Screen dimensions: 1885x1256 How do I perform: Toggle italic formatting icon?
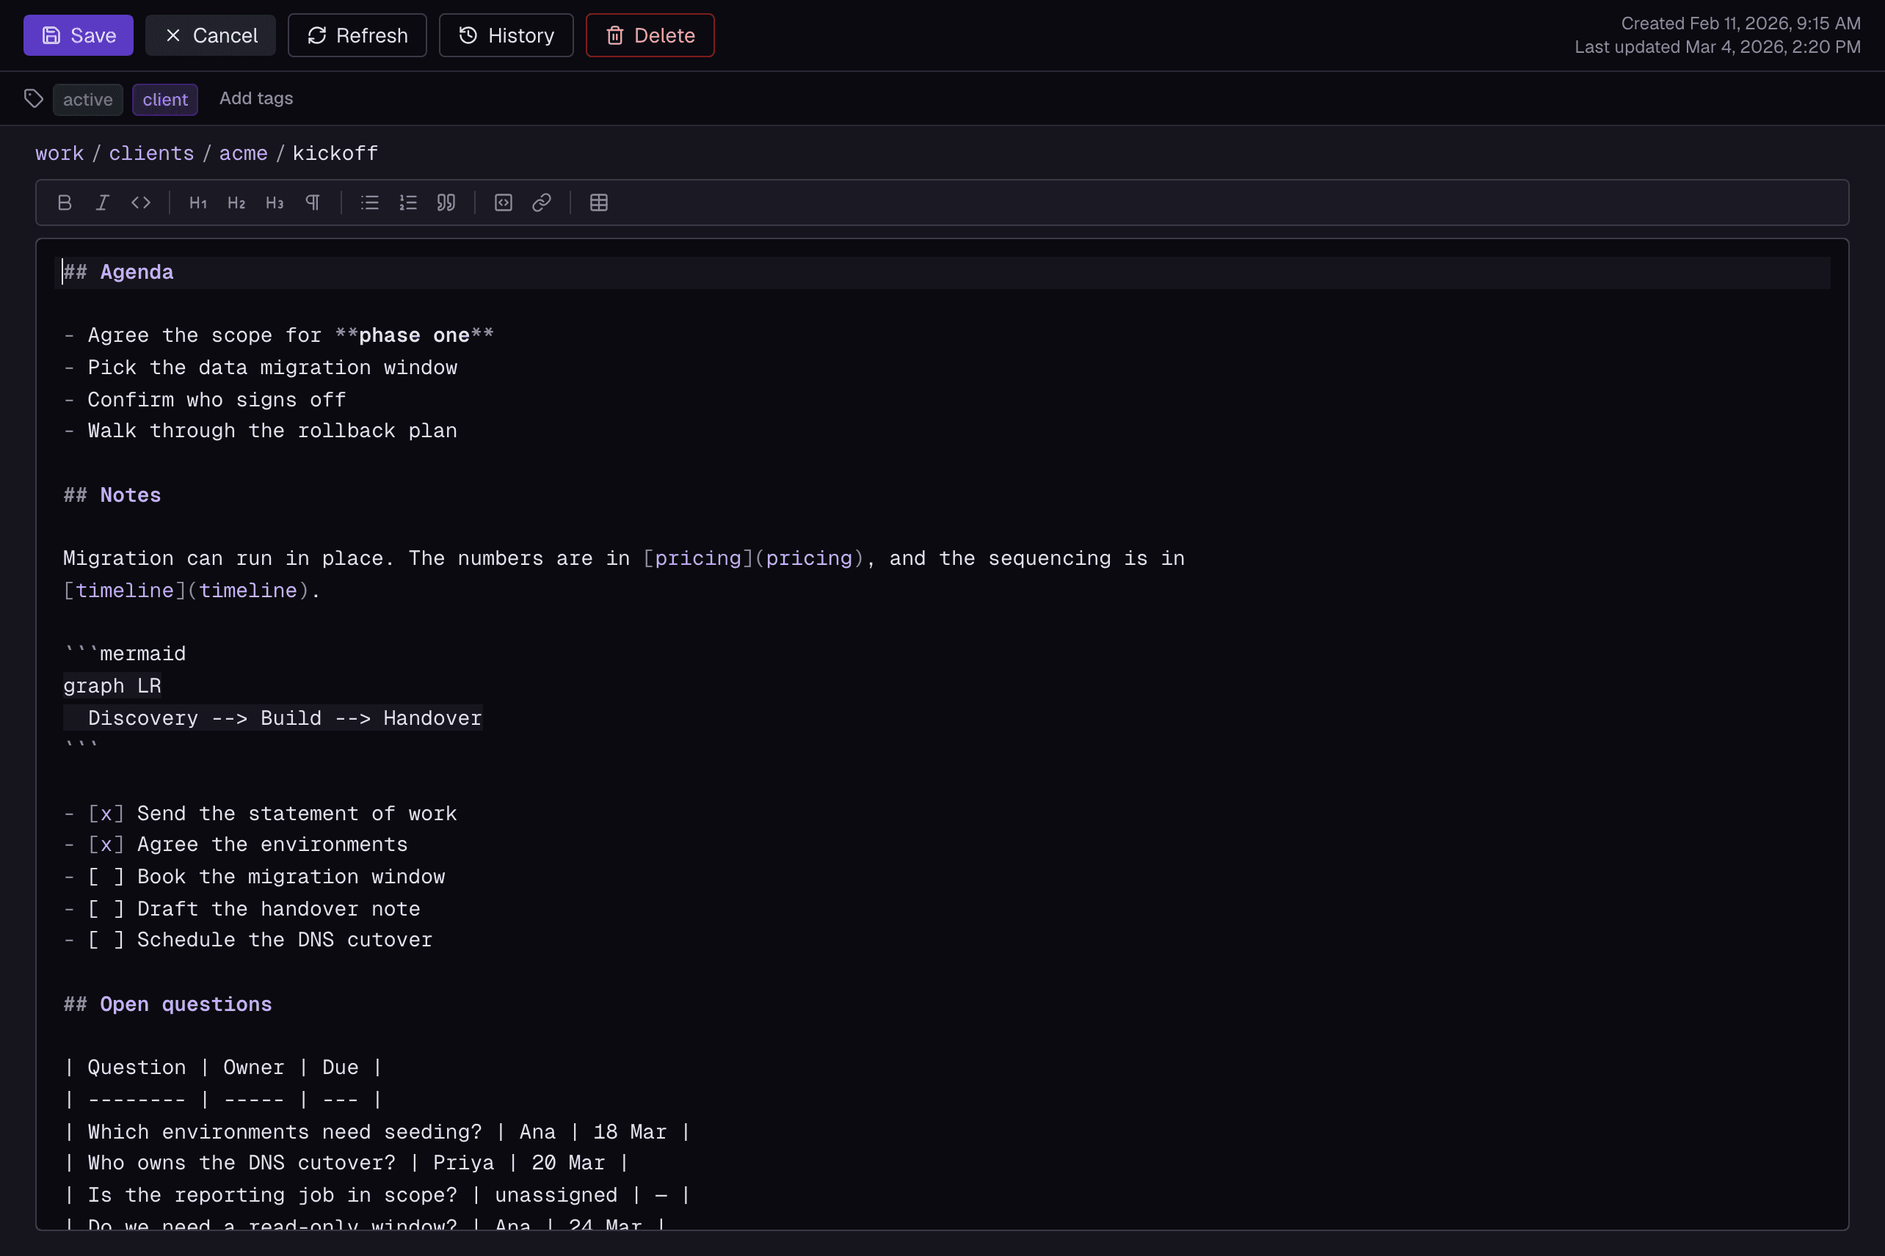click(103, 202)
